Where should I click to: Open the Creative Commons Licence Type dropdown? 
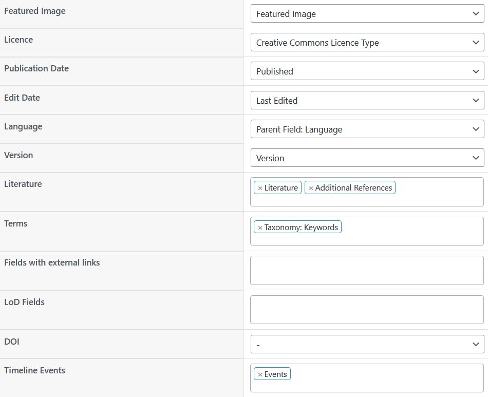367,42
